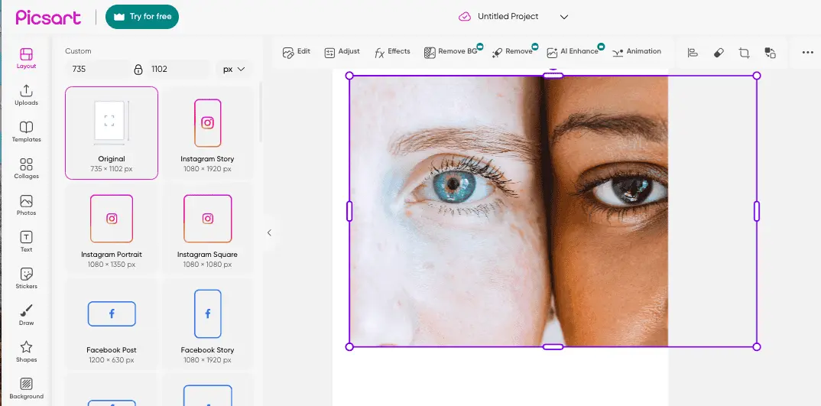The width and height of the screenshot is (821, 406).
Task: Open the Stickers panel
Action: point(26,278)
